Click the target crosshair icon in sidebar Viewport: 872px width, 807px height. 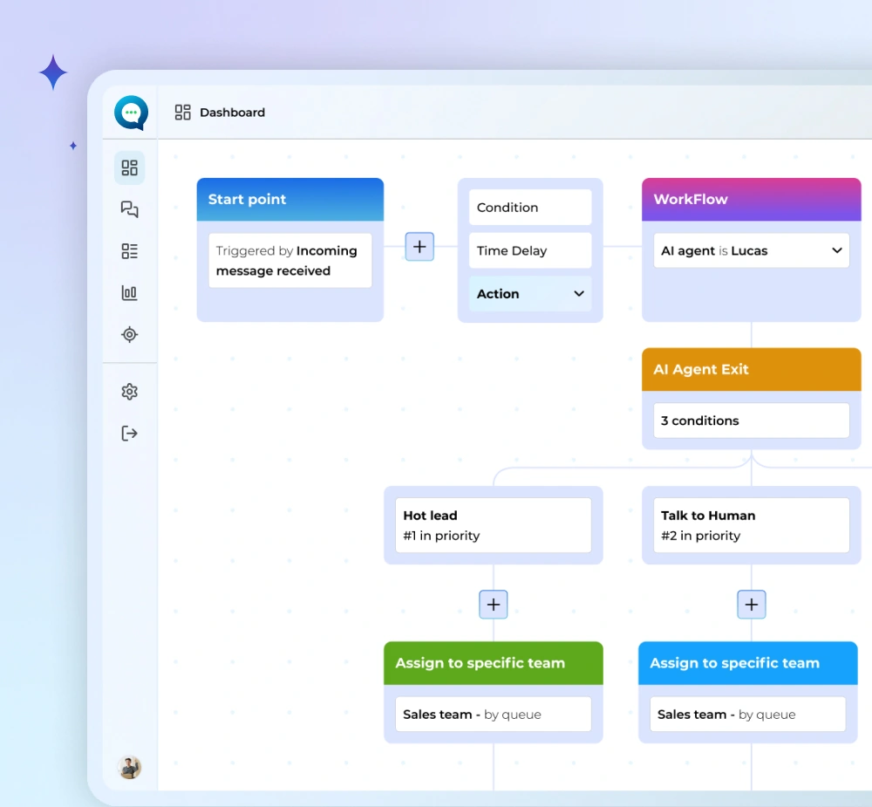click(x=130, y=334)
